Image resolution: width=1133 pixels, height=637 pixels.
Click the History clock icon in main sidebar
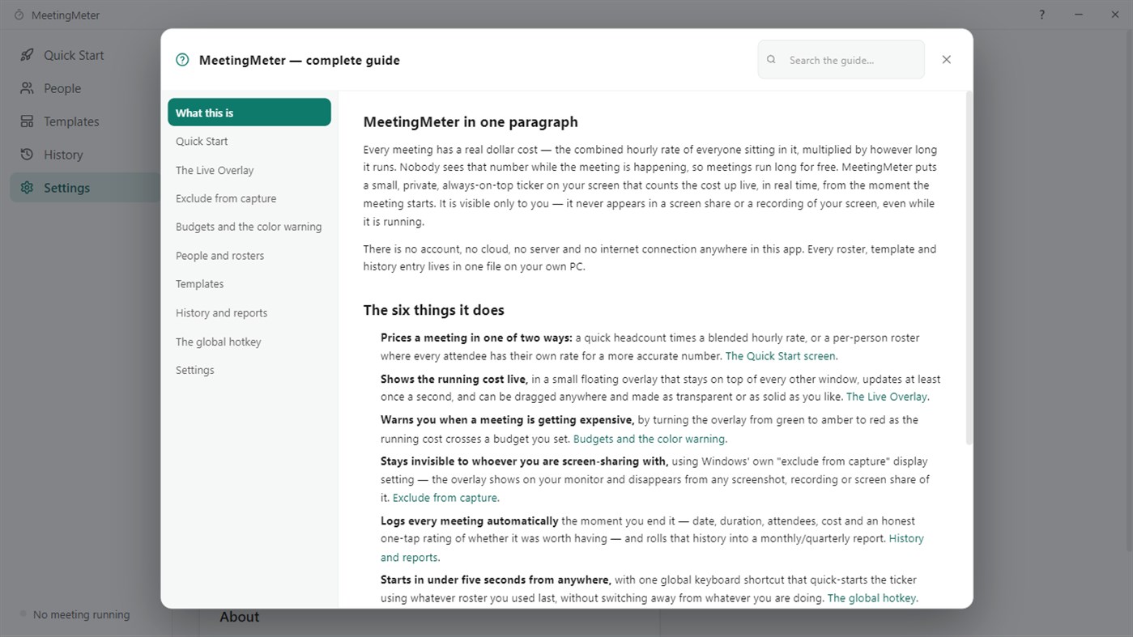[x=28, y=155]
